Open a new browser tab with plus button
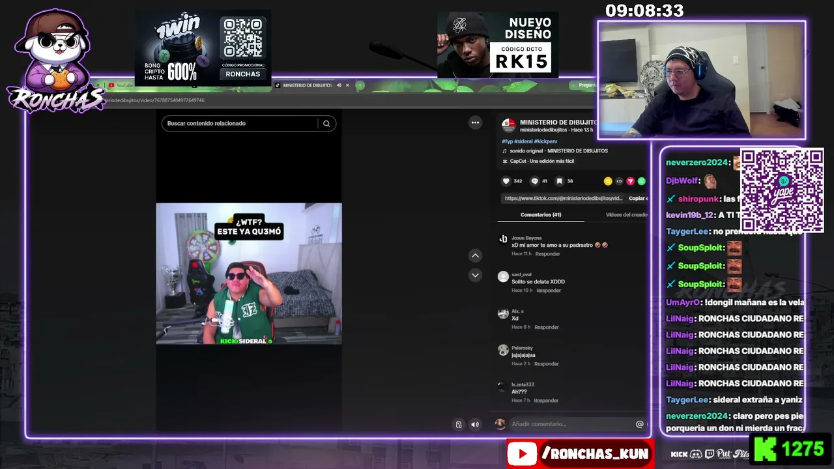 tap(360, 85)
